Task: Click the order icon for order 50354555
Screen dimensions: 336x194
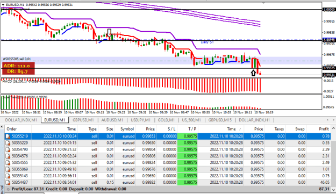Action: pyautogui.click(x=8, y=163)
